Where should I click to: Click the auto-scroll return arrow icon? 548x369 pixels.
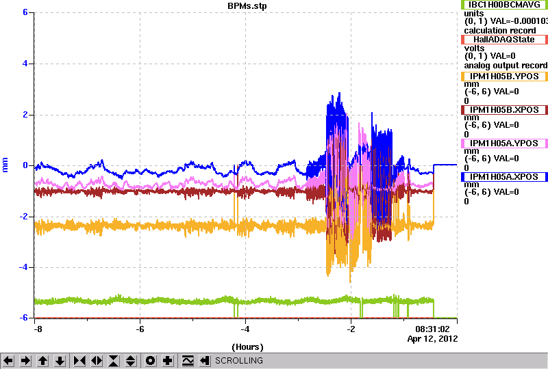(x=204, y=361)
